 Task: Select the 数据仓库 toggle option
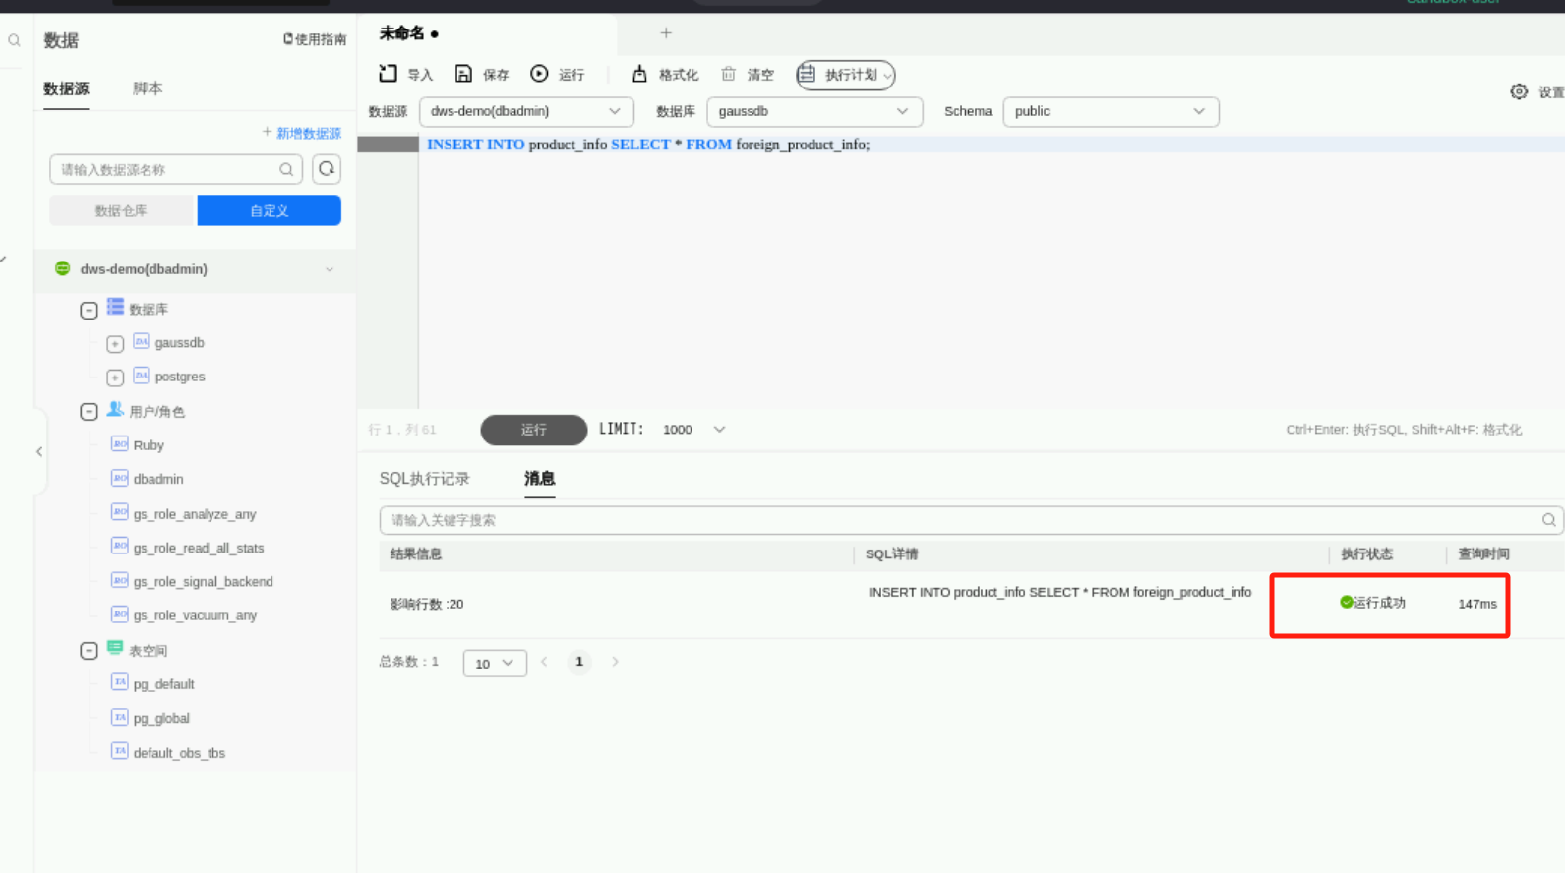click(x=122, y=210)
